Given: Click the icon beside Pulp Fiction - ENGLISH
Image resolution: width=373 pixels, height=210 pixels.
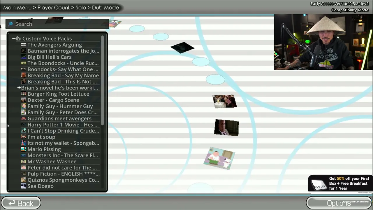Looking at the screenshot, I should point(24,174).
